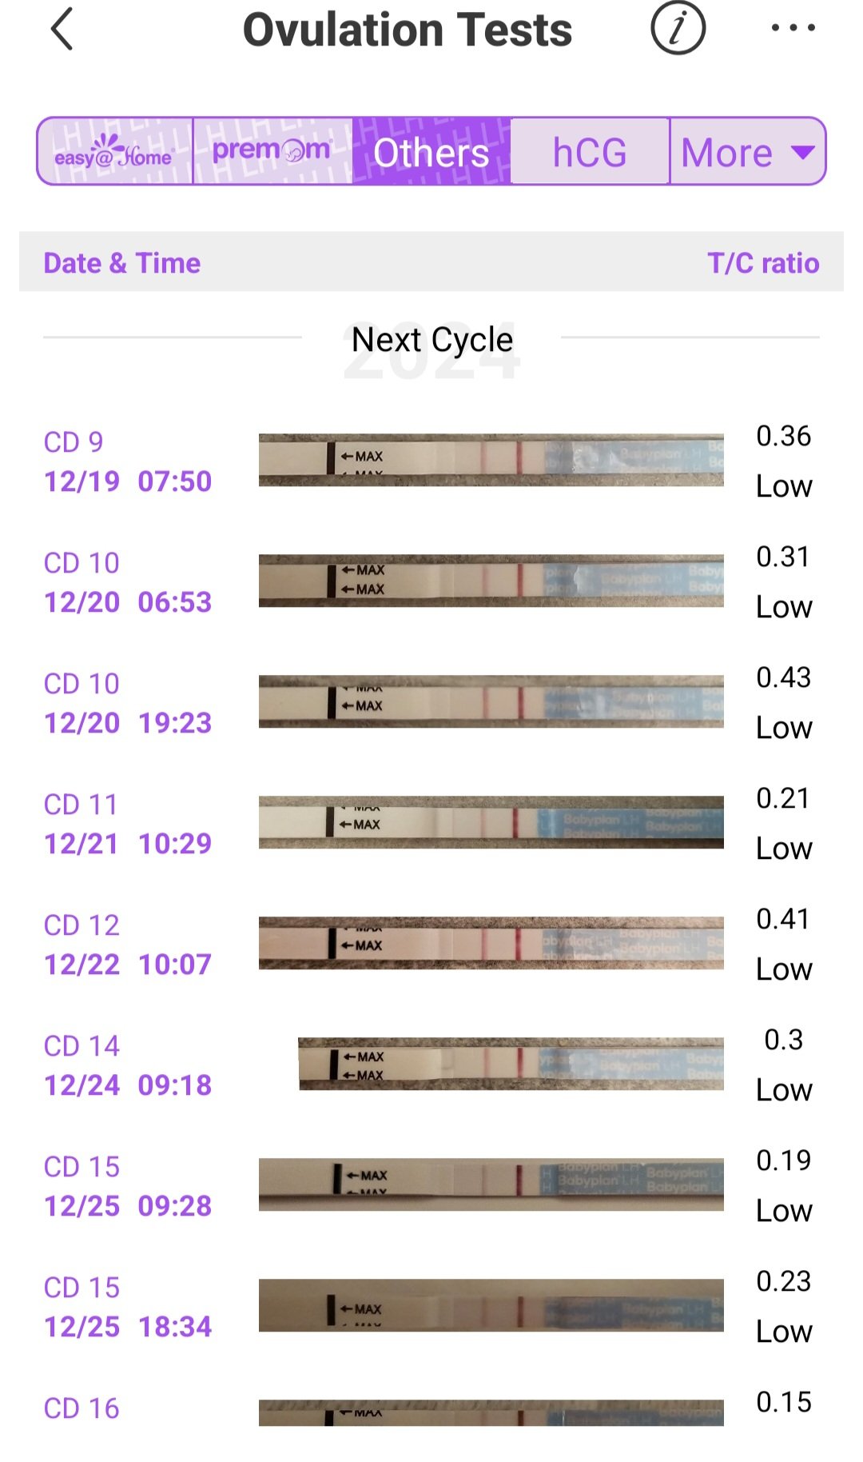Open test strip photo for 12/24 09:18
The width and height of the screenshot is (863, 1462).
[511, 1065]
